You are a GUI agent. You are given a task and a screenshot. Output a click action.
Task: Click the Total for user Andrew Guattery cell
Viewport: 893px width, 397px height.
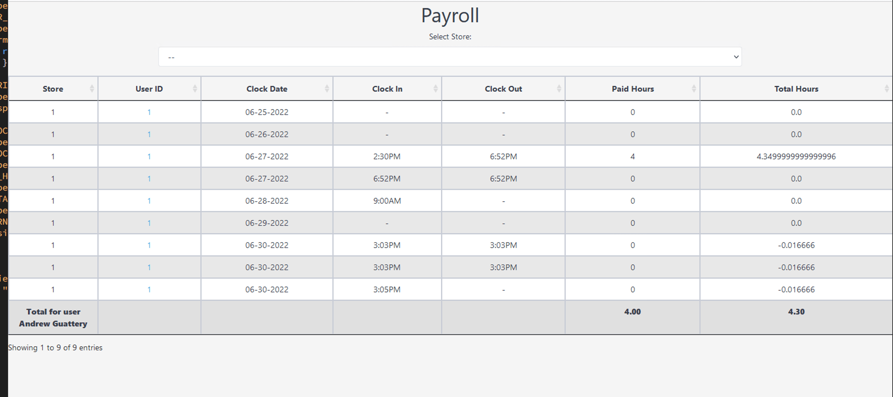pos(53,317)
